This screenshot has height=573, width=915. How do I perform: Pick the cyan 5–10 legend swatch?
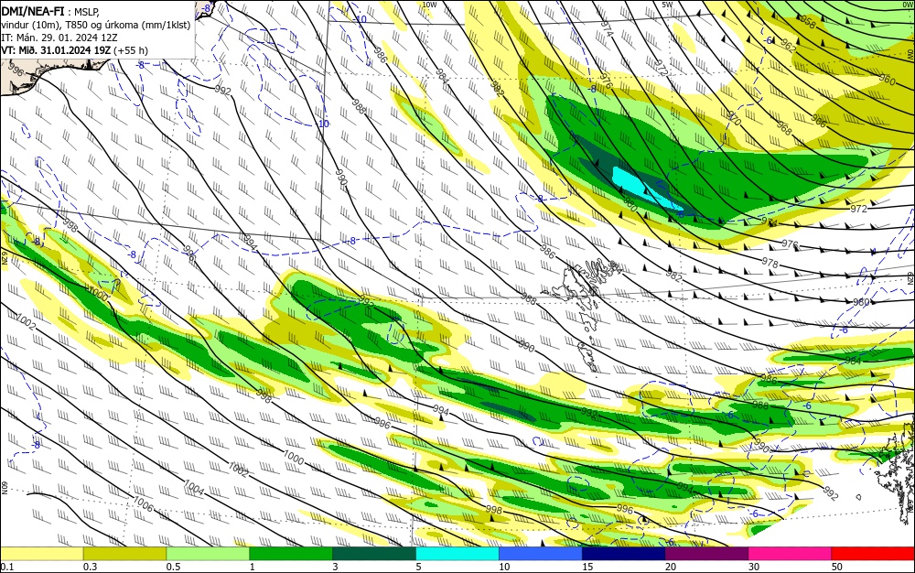pyautogui.click(x=457, y=554)
